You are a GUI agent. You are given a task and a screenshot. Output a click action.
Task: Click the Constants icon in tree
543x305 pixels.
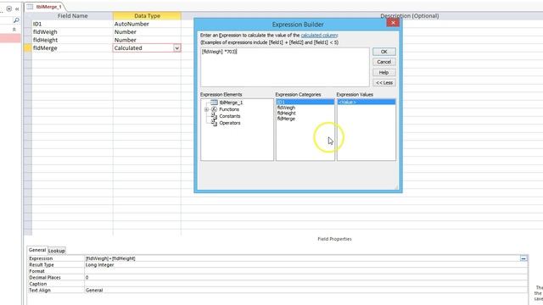tap(214, 116)
